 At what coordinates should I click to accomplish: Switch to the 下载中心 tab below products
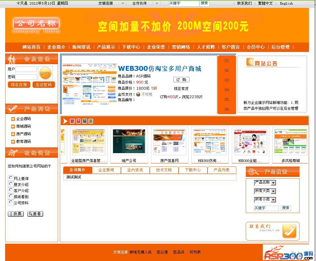[193, 170]
